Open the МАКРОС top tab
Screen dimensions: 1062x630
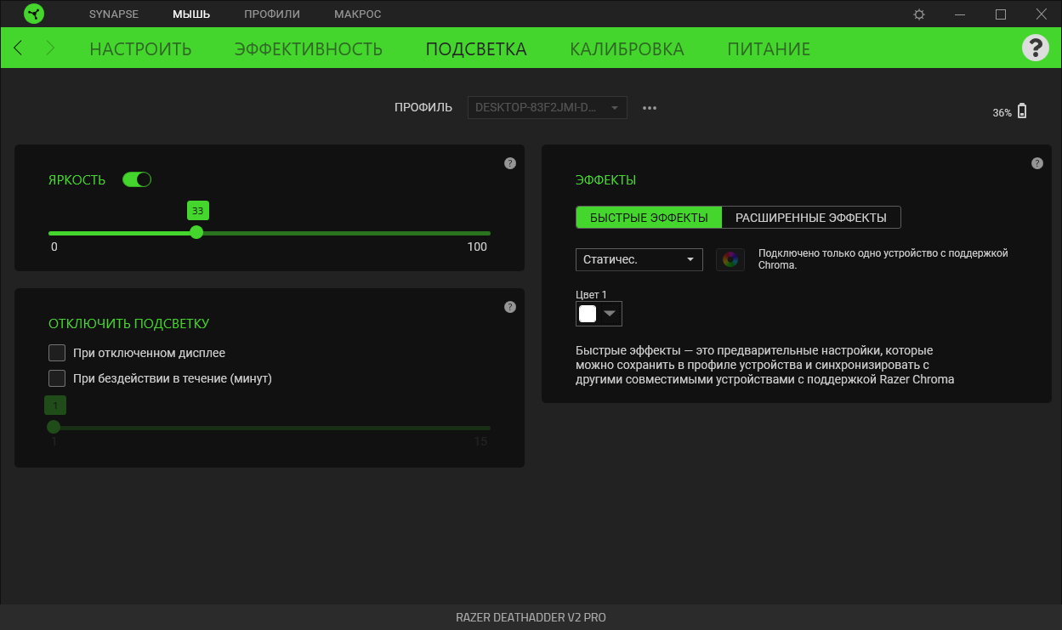click(x=358, y=14)
